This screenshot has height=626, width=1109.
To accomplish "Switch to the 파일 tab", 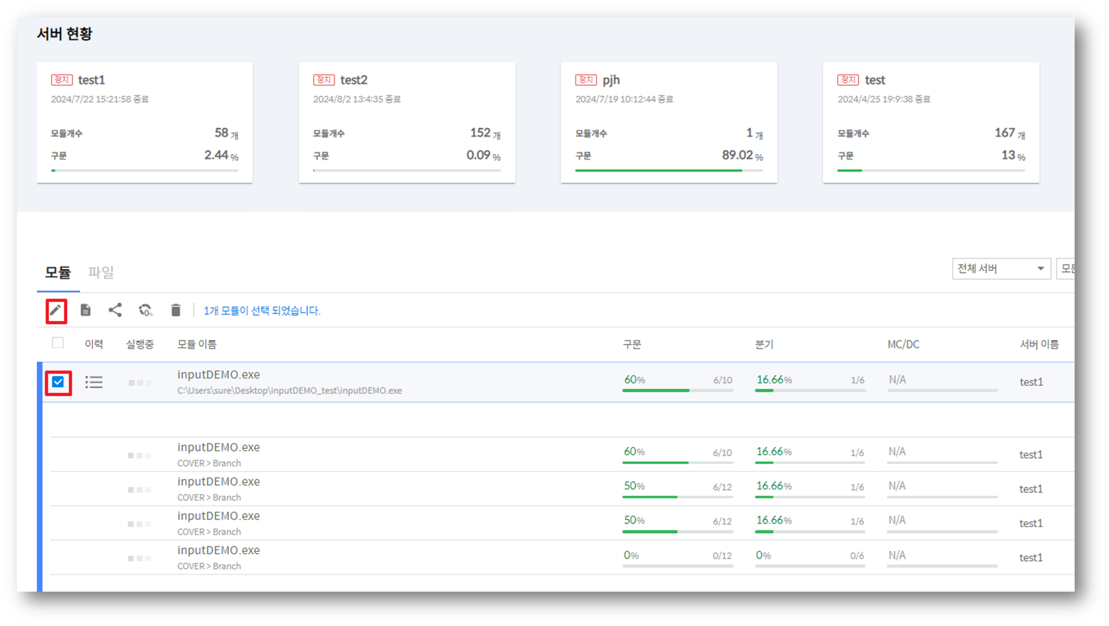I will [100, 272].
